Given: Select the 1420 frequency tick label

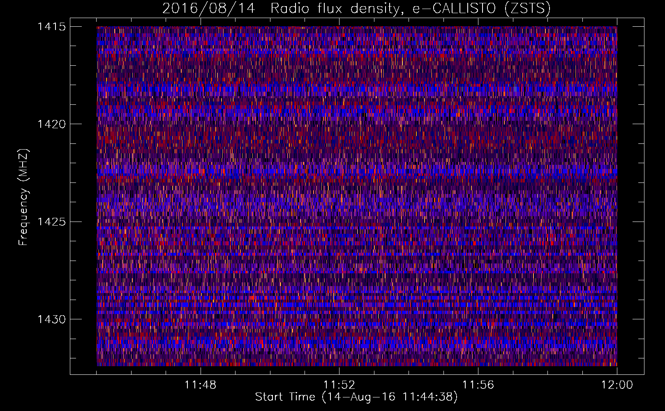Looking at the screenshot, I should coord(52,124).
